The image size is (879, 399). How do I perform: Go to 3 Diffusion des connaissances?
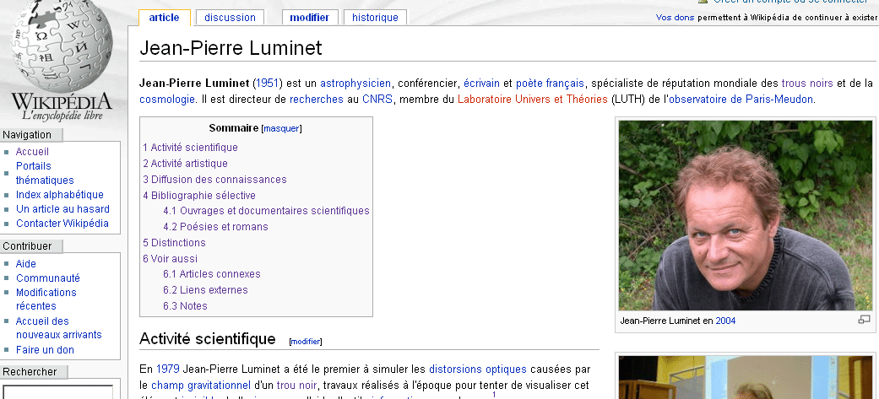point(214,180)
